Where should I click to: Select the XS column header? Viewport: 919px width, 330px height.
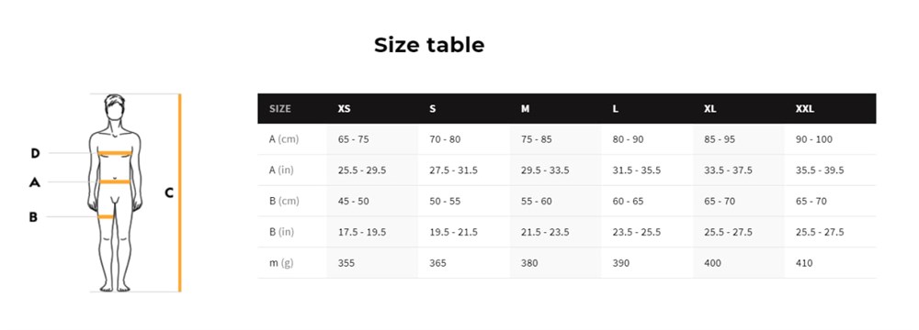point(344,109)
